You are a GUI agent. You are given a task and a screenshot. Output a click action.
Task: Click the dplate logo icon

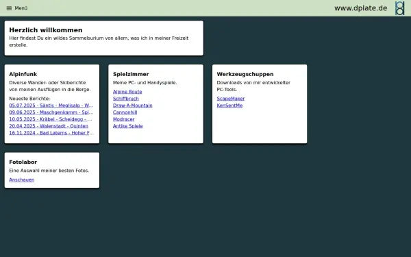(400, 8)
